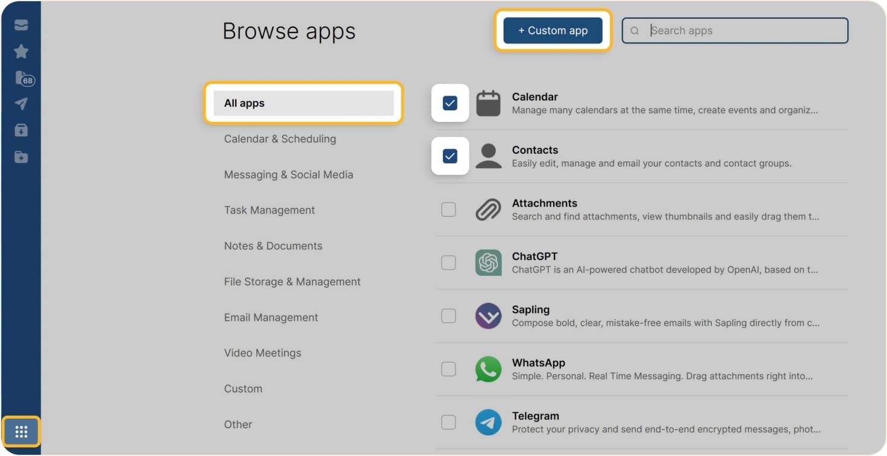
Task: Uncheck the Calendar app checkbox
Action: point(450,103)
